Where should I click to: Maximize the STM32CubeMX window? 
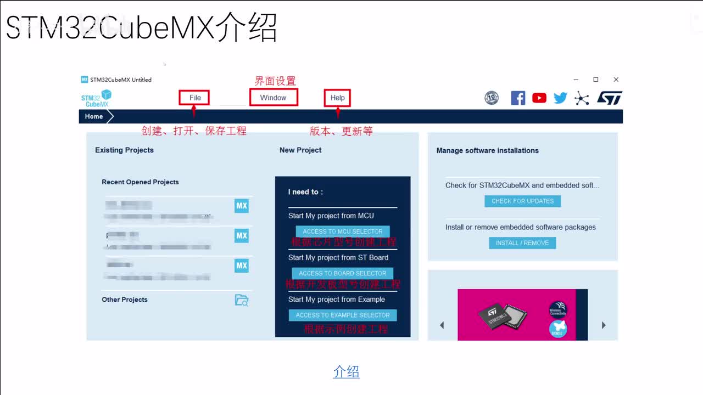pos(595,80)
